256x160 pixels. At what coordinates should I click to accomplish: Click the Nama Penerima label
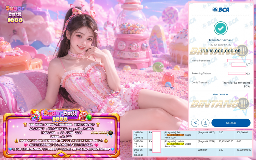201,60
